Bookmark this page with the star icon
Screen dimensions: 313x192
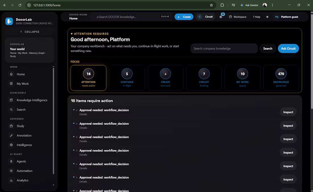click(x=211, y=5)
